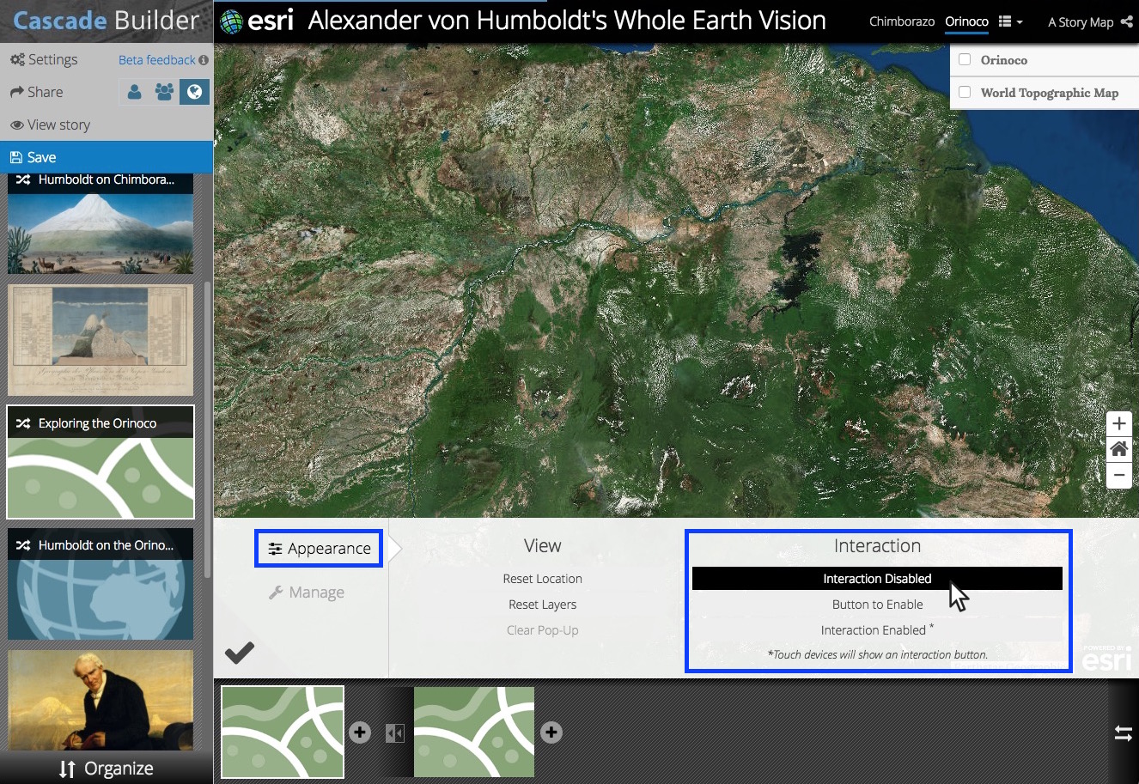Return map to the home extent
The width and height of the screenshot is (1139, 784).
click(x=1118, y=449)
